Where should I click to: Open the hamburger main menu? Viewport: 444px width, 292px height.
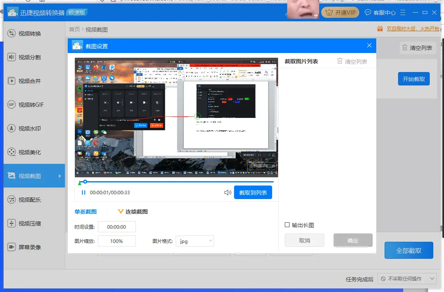[x=403, y=12]
